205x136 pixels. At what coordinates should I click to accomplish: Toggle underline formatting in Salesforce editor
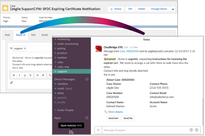(25, 75)
